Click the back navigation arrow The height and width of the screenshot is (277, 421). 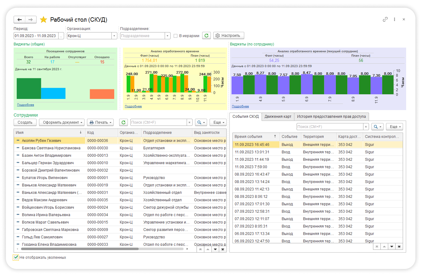tap(20, 20)
